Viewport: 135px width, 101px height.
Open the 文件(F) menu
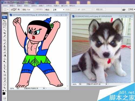5,6
